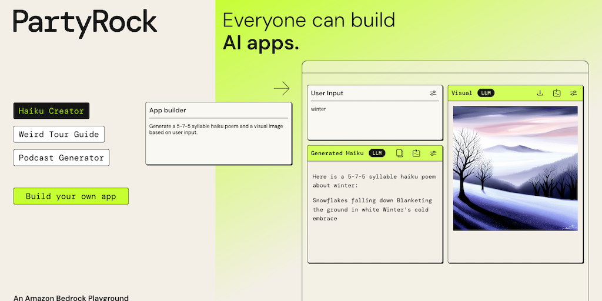Open settings sliders icon in Generated Haiku header
Screen dimensions: 602x301
tap(433, 153)
